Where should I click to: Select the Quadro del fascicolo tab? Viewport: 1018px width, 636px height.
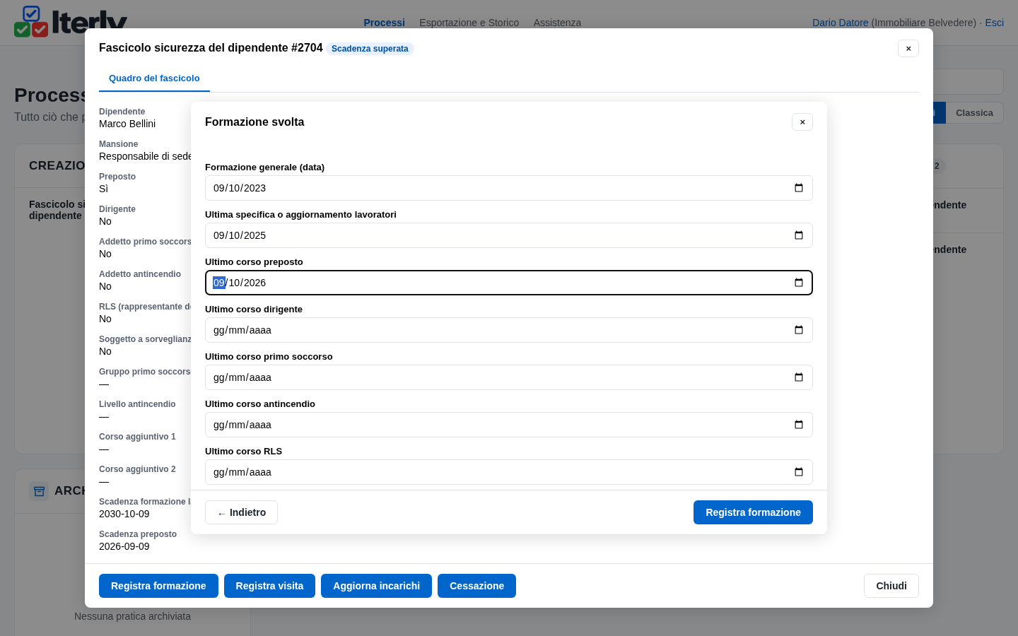coord(154,78)
